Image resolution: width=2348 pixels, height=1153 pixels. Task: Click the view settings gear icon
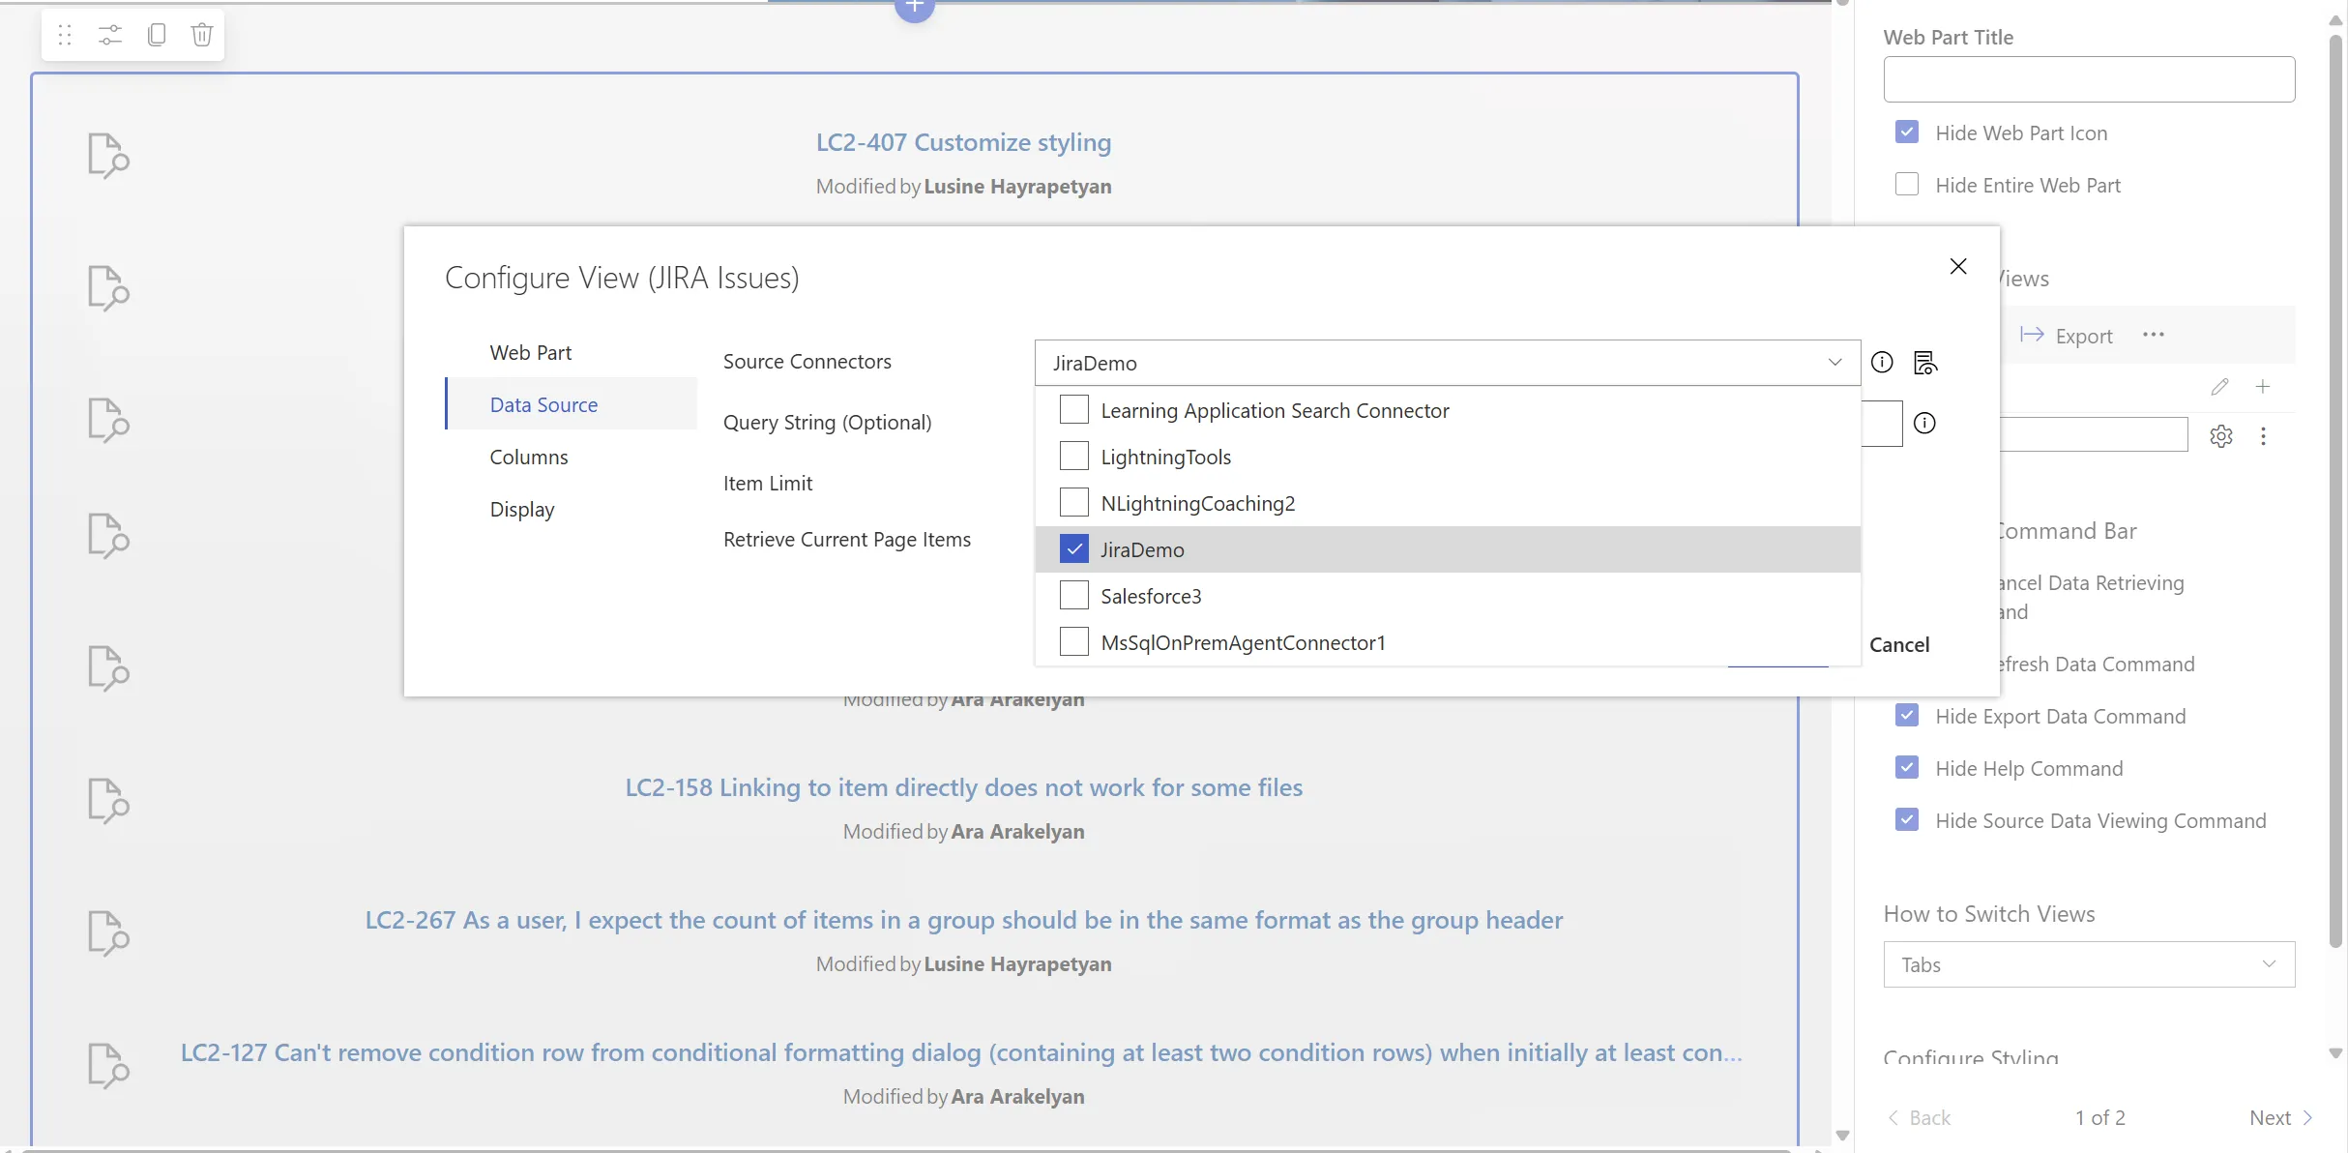coord(2221,436)
